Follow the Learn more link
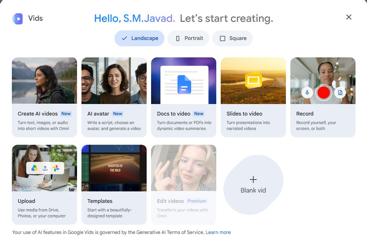 tap(218, 232)
